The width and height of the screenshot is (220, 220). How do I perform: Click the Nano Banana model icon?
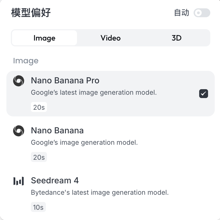coord(19,131)
